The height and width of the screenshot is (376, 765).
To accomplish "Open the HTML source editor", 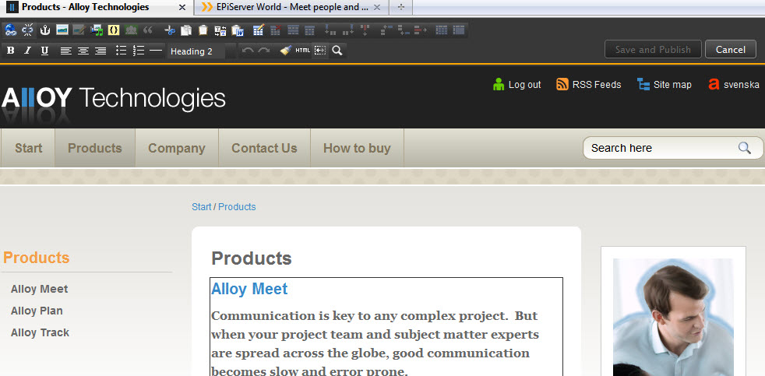I will [302, 51].
